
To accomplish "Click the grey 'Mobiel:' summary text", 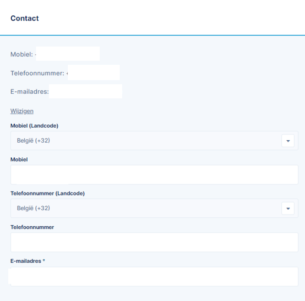I will (22, 54).
